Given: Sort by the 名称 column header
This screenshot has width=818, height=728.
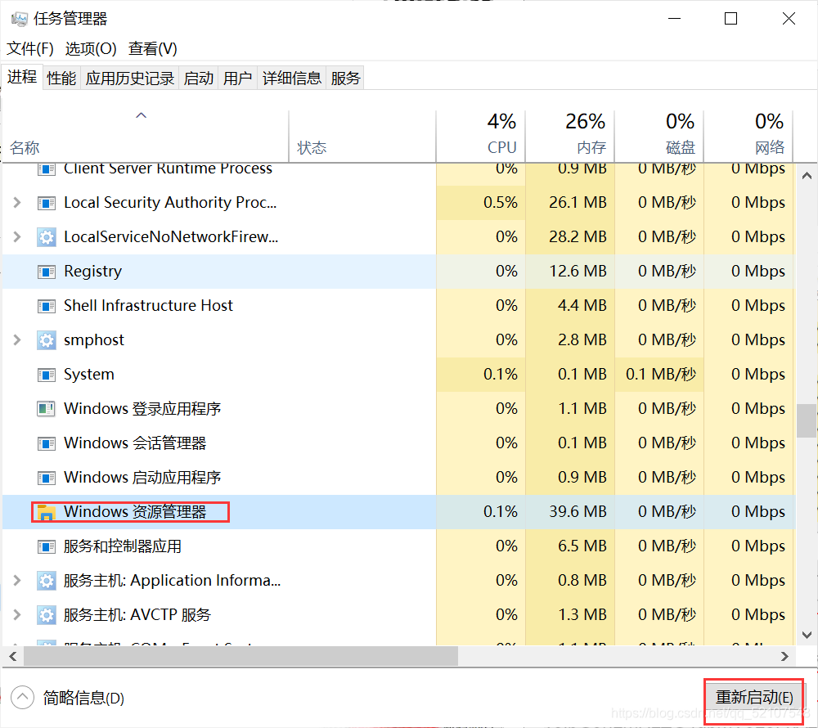Looking at the screenshot, I should [x=146, y=136].
